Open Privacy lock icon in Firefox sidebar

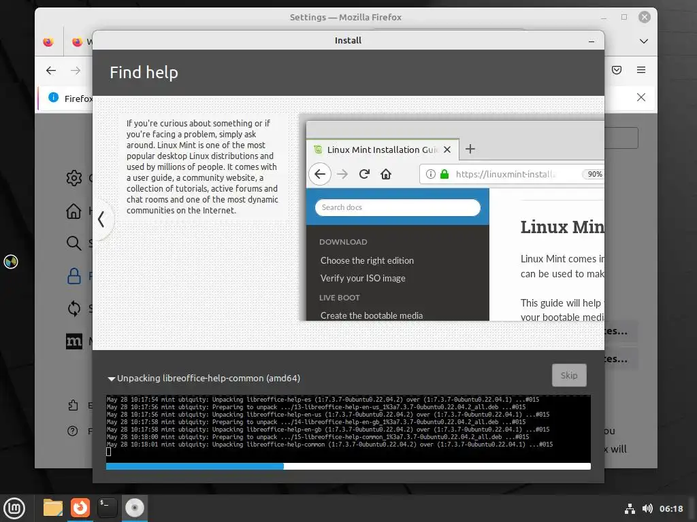pyautogui.click(x=74, y=276)
